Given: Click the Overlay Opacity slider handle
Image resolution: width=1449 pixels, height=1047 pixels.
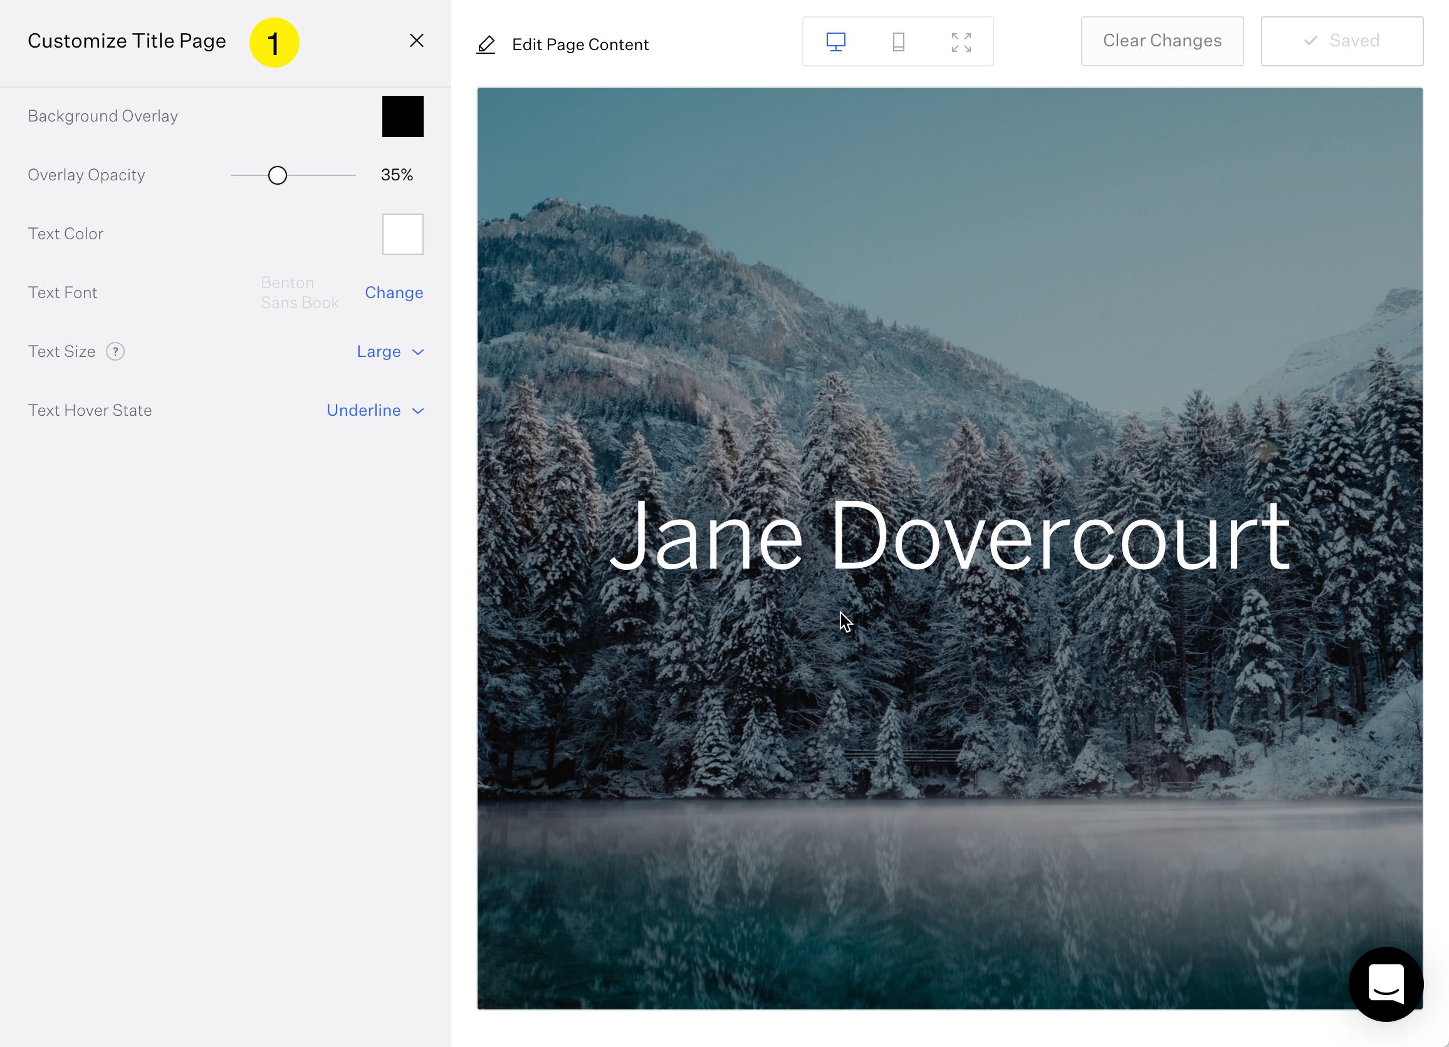Looking at the screenshot, I should pos(277,175).
